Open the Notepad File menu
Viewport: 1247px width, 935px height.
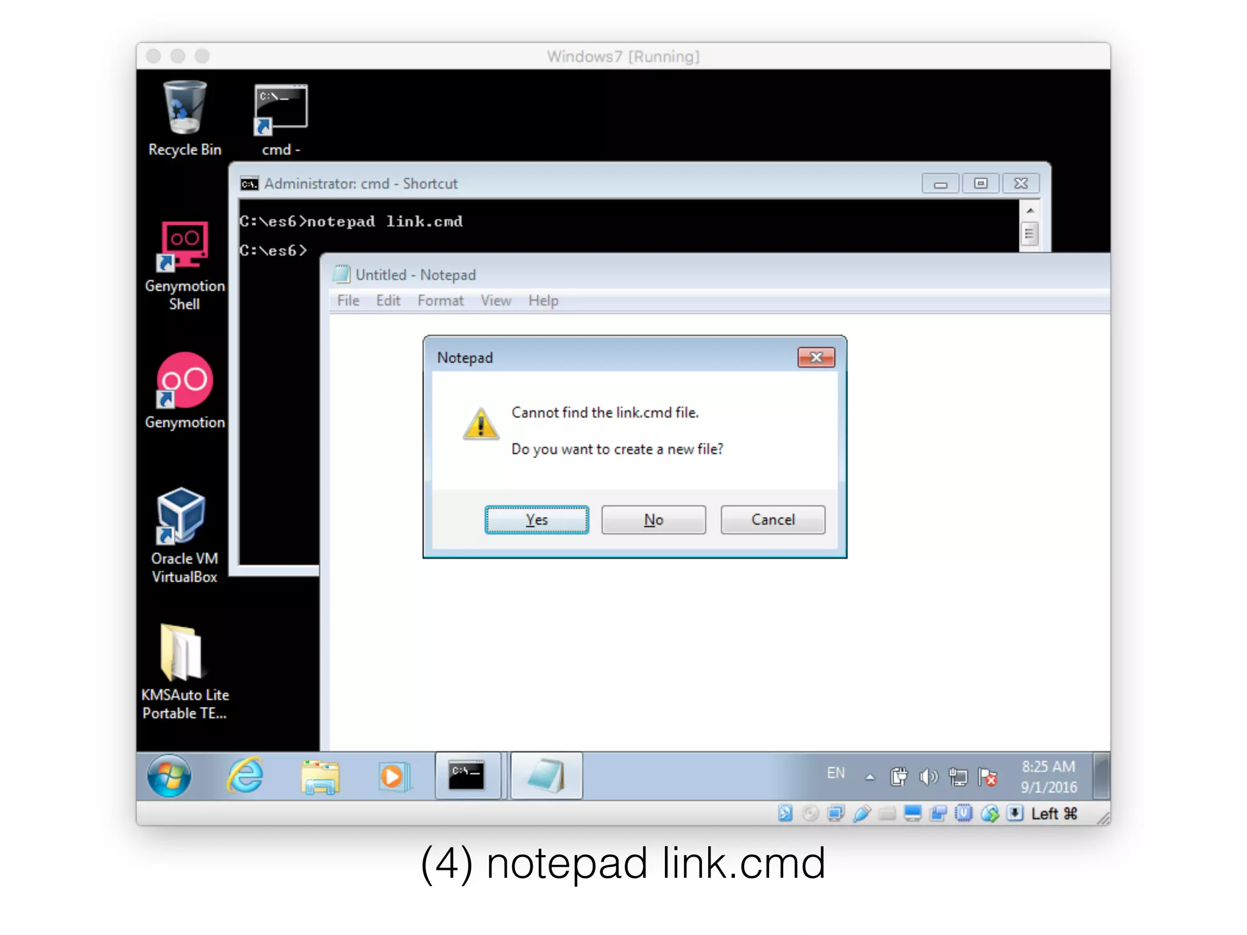click(348, 301)
